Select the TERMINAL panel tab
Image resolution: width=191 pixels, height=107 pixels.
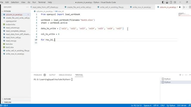pyautogui.click(x=79, y=75)
